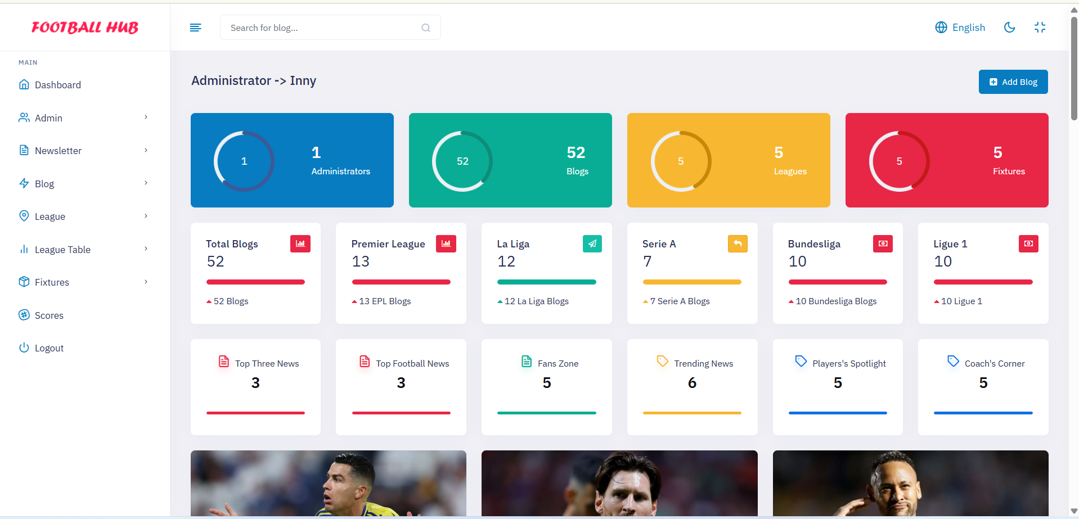Click the red chart icon on Total Blogs
1079x519 pixels.
click(300, 243)
